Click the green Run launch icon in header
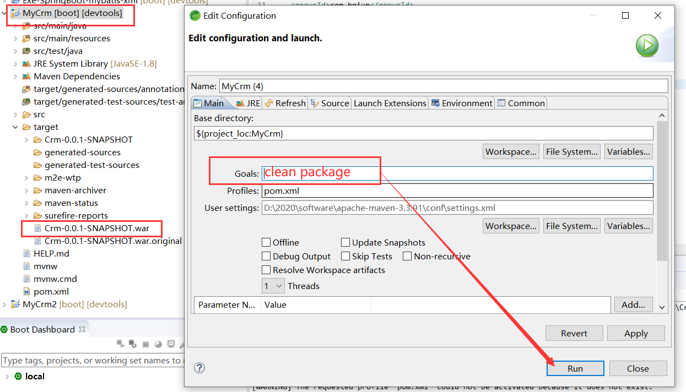 (x=647, y=46)
